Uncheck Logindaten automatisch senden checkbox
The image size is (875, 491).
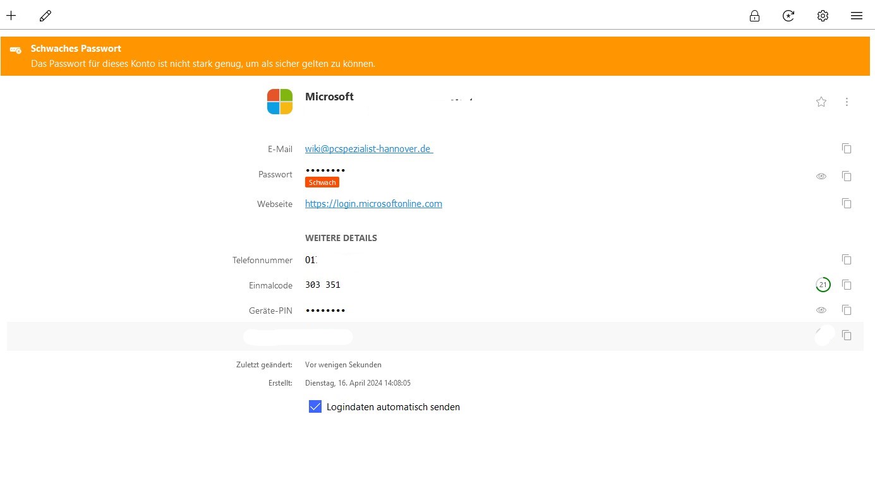point(315,406)
